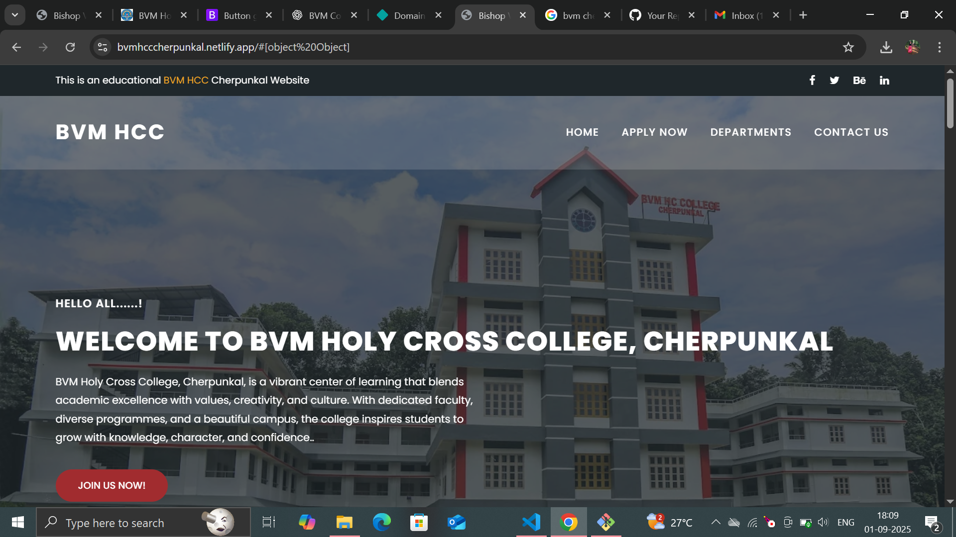Open Visual Studio Code from taskbar
Viewport: 956px width, 537px height.
[531, 522]
